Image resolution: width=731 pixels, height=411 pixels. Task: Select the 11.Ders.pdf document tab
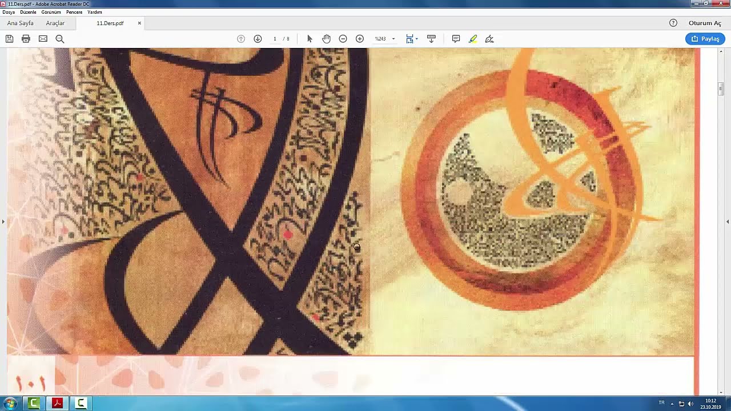(x=110, y=23)
